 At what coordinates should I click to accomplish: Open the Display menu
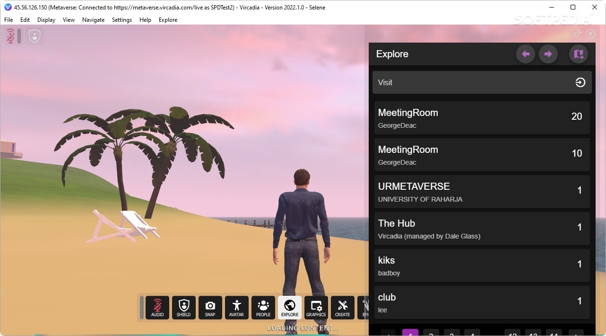(x=46, y=20)
